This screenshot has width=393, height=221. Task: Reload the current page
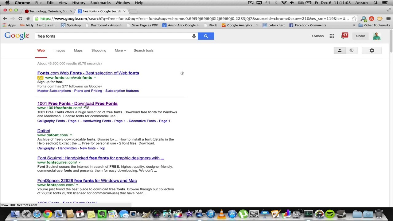point(20,18)
